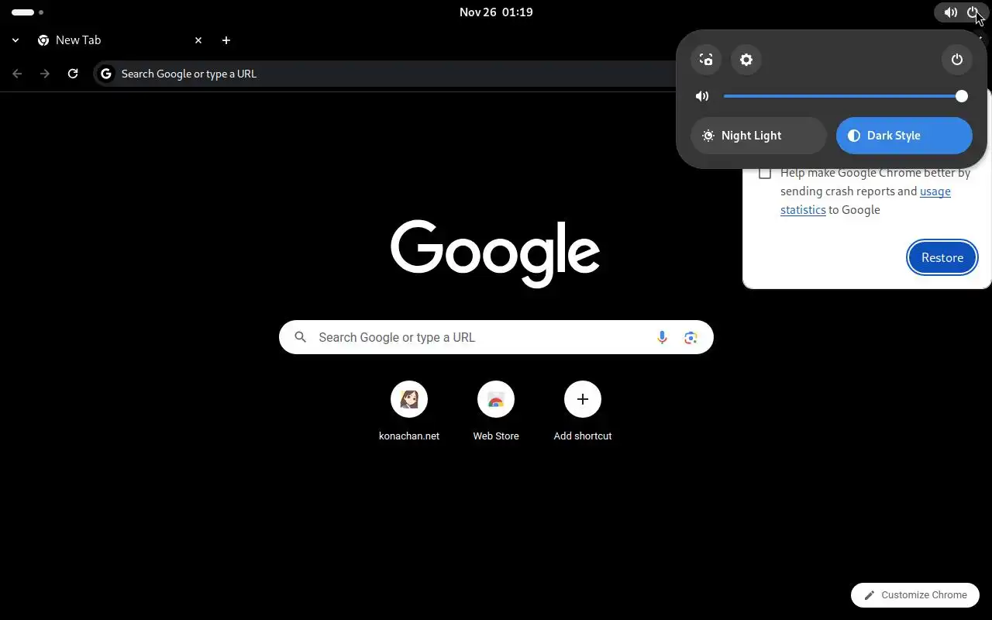Screen dimensions: 992x620
Task: Expand the Chrome tab search dropdown
Action: click(15, 40)
